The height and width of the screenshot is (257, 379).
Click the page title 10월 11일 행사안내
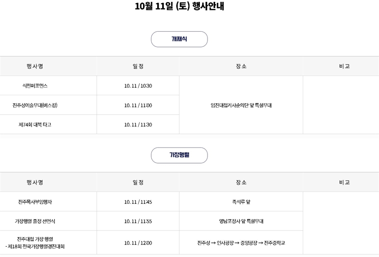point(189,7)
